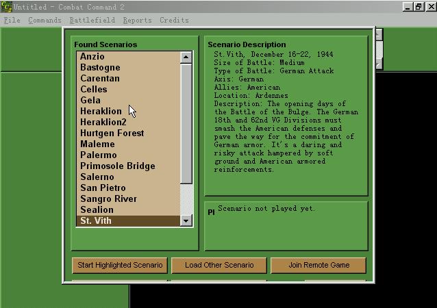
Task: Select the Gela scenario
Action: coord(128,100)
